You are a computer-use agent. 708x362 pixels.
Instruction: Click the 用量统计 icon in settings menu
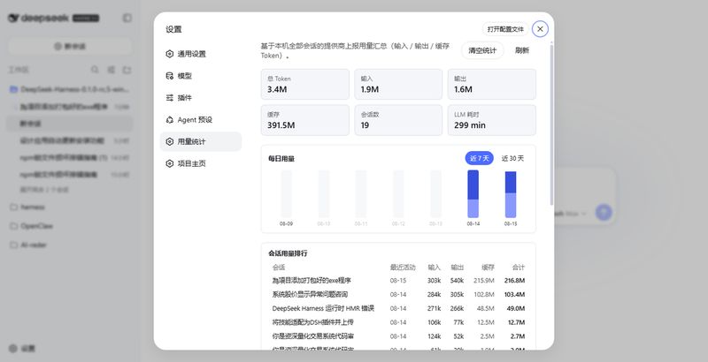(169, 141)
